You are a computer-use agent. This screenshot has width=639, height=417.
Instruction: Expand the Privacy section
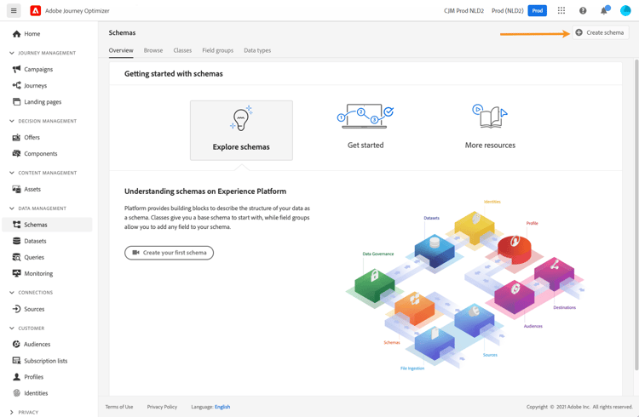point(11,412)
